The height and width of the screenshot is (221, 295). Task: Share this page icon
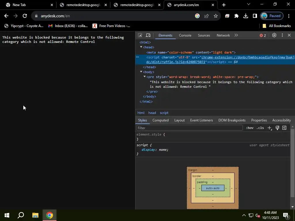[206, 16]
